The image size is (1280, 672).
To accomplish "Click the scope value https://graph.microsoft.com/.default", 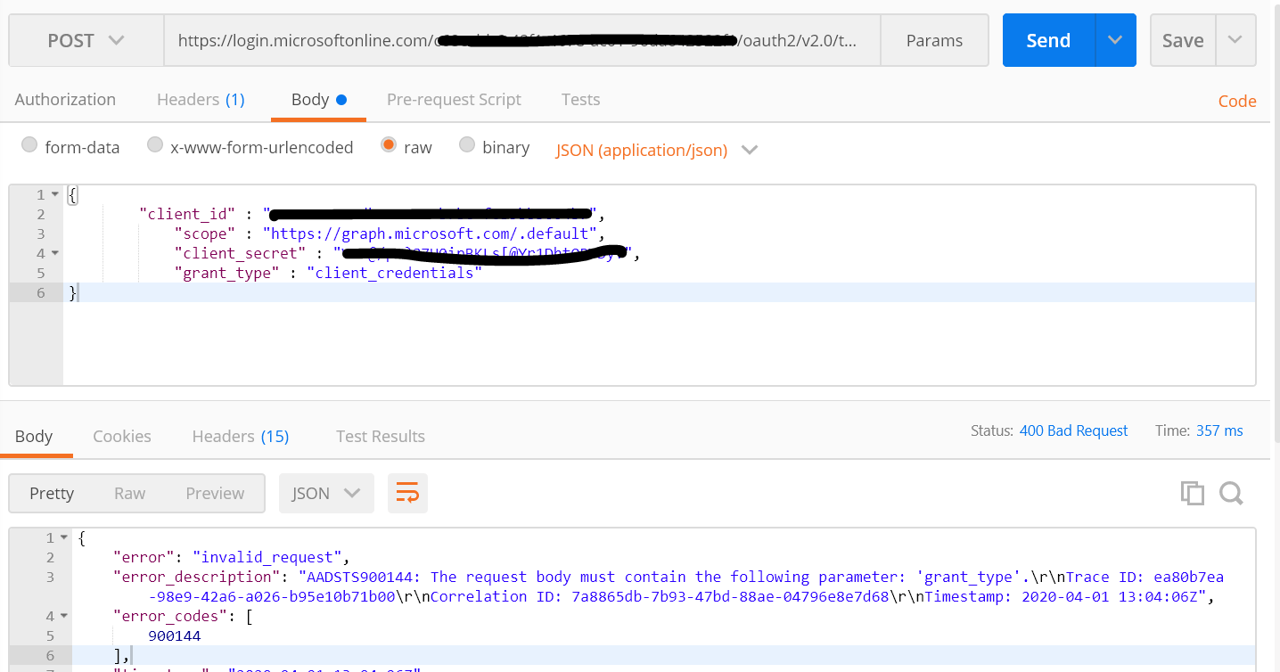I will click(430, 234).
